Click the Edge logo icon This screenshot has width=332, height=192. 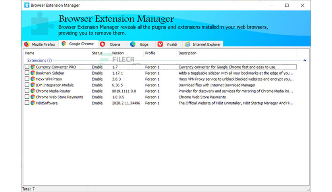133,44
